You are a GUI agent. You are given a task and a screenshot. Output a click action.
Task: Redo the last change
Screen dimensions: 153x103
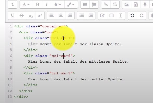point(142,15)
